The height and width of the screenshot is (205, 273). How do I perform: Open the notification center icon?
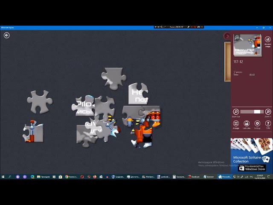(x=269, y=177)
